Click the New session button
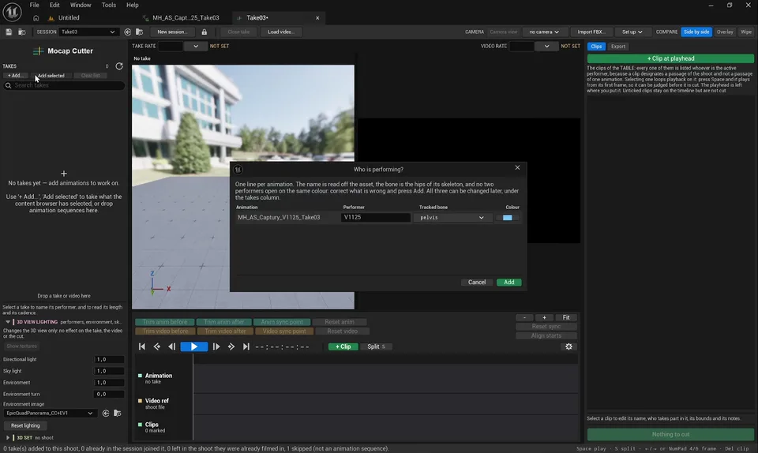This screenshot has width=758, height=453. point(171,32)
